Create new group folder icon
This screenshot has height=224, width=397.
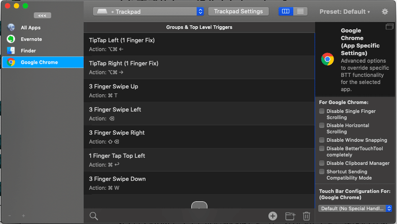click(x=290, y=216)
